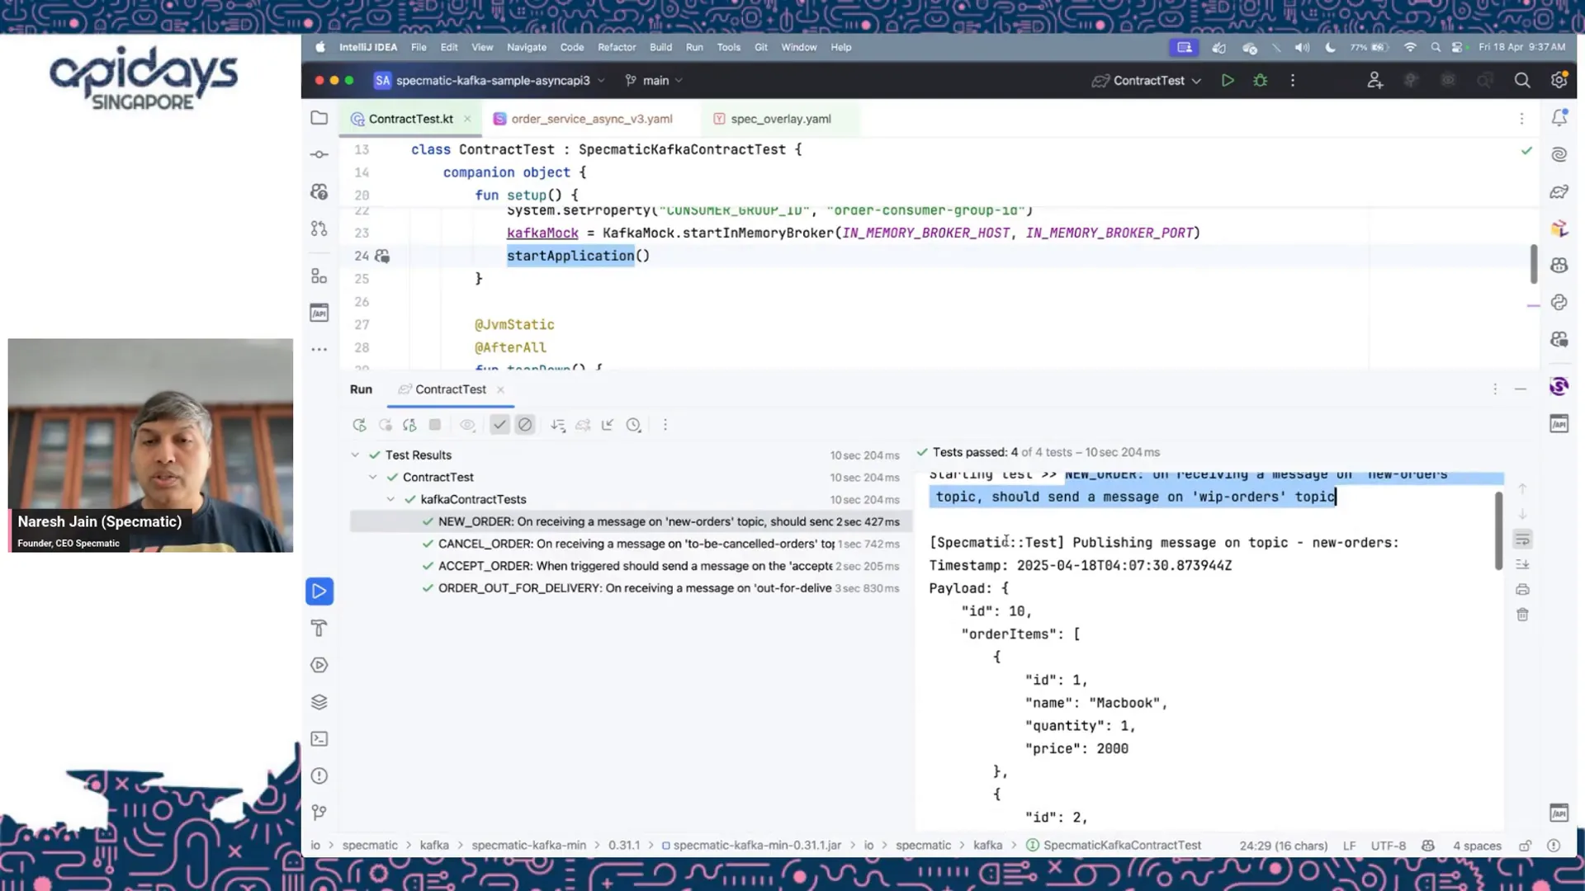The image size is (1585, 891).
Task: Click SpecmaticKafkaContractTest breadcrumb
Action: 1114,846
